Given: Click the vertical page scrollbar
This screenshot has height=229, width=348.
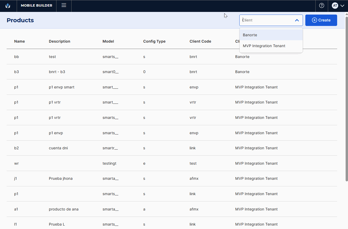Looking at the screenshot, I should [346, 98].
